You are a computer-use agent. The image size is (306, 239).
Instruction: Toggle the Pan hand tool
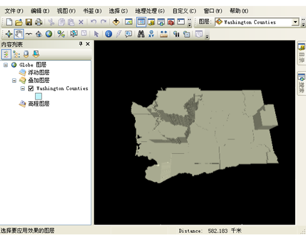point(19,34)
